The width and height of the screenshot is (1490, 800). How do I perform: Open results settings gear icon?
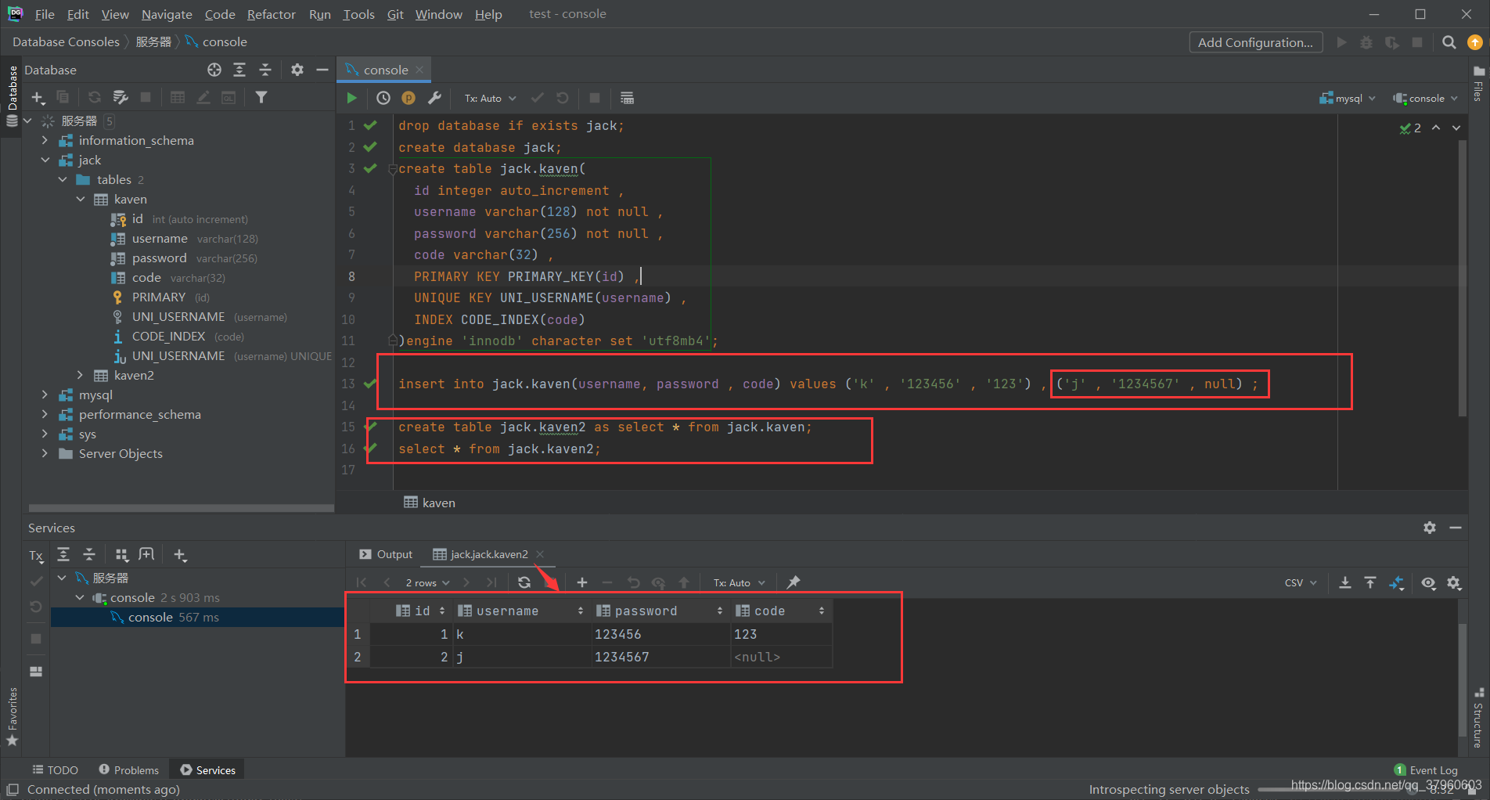1454,582
